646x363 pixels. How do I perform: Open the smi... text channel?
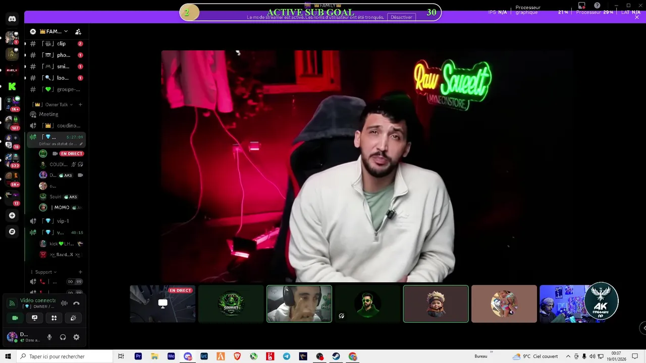click(56, 67)
